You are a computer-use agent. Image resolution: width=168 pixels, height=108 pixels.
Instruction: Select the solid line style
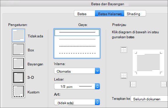[x=77, y=32]
